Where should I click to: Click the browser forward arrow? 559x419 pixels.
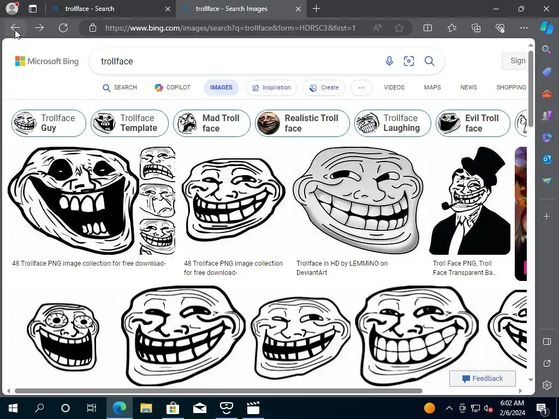39,28
